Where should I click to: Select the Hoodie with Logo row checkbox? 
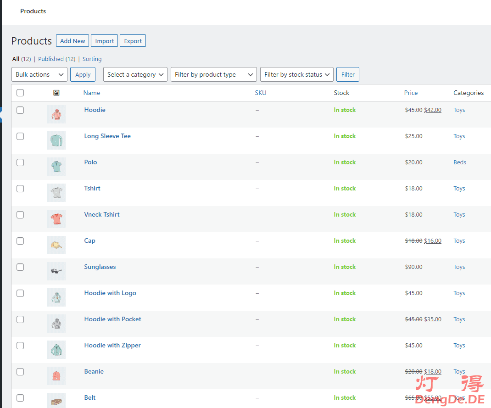tap(20, 293)
